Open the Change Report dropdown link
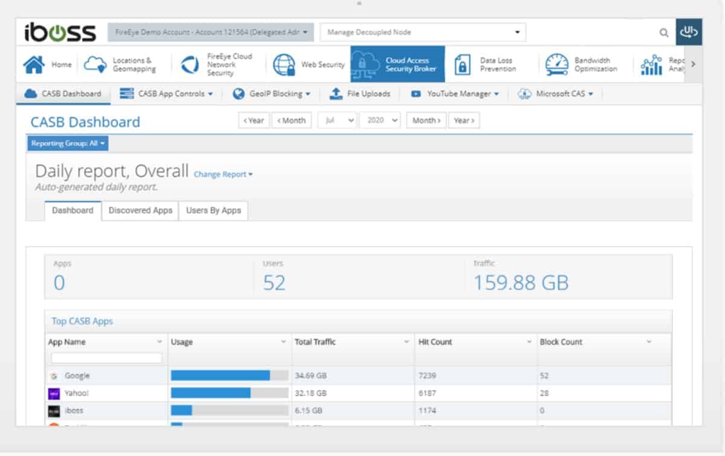The image size is (725, 456). coord(223,175)
